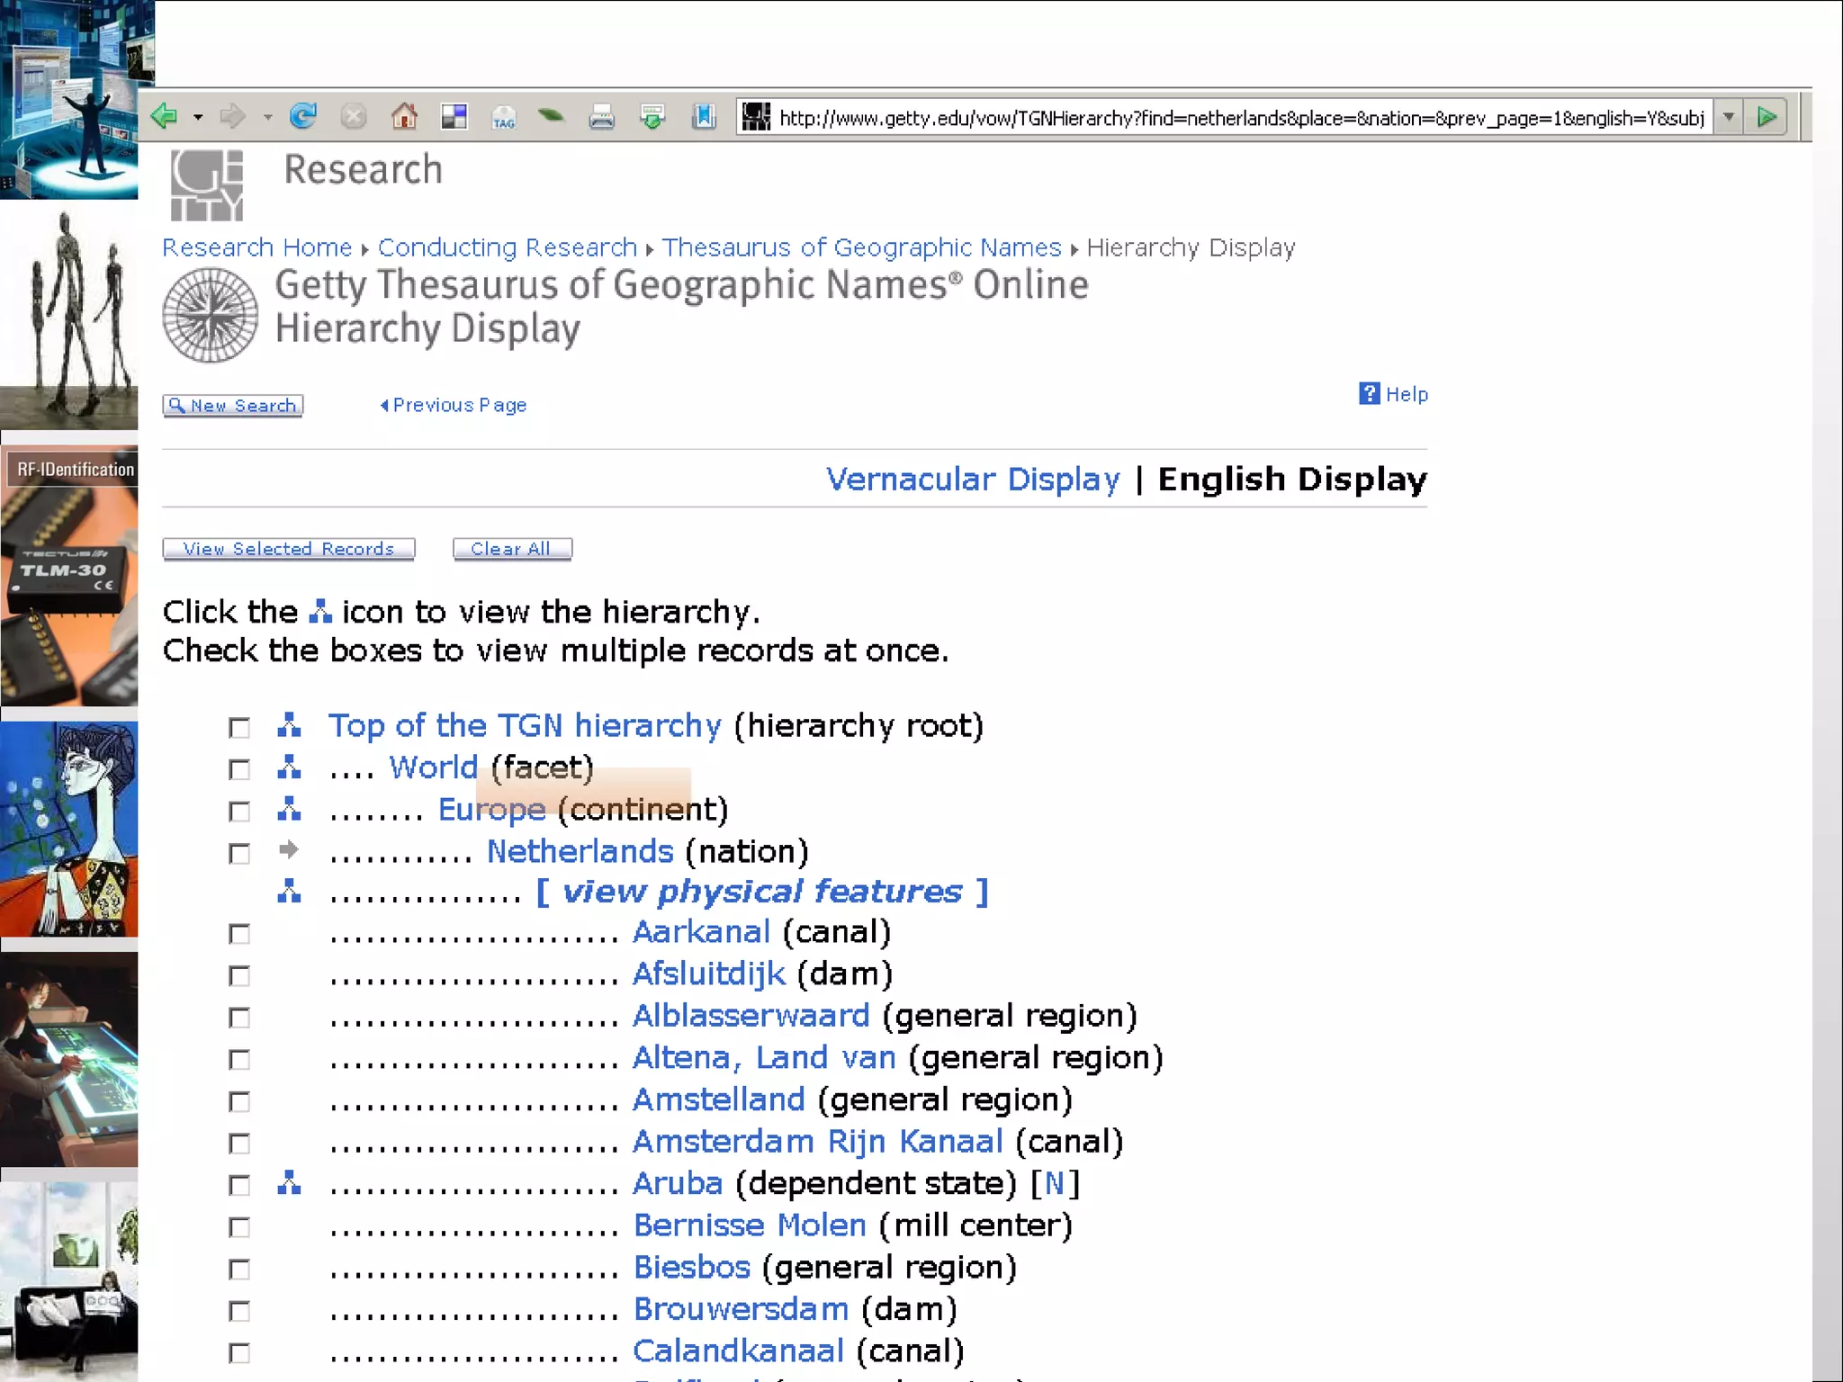
Task: Select checkbox next to Biesbos
Action: [x=239, y=1269]
